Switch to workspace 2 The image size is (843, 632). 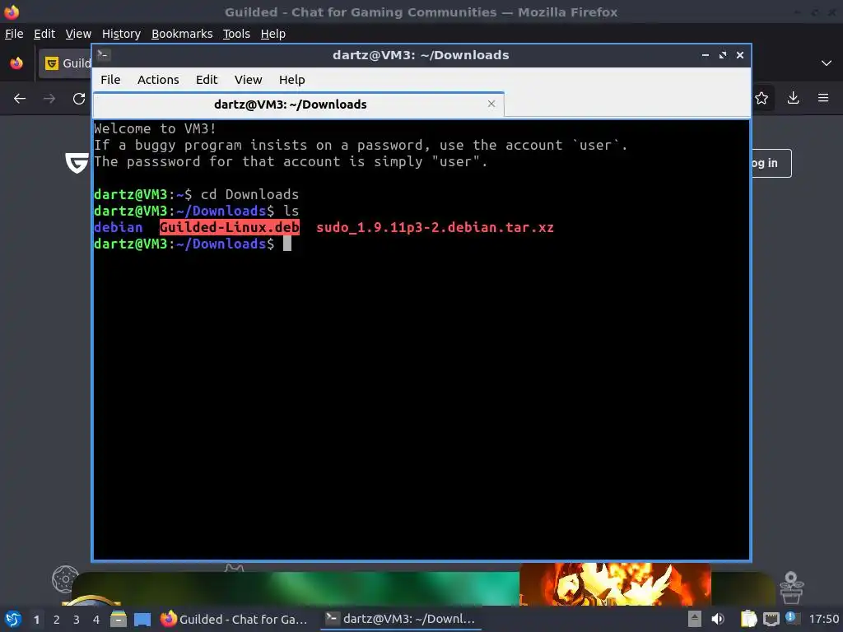tap(57, 620)
